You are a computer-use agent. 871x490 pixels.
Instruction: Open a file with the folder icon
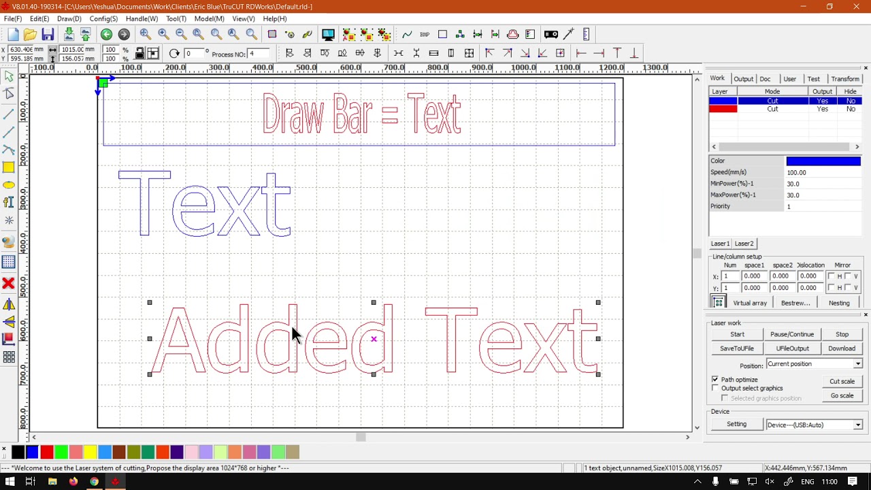pos(30,35)
